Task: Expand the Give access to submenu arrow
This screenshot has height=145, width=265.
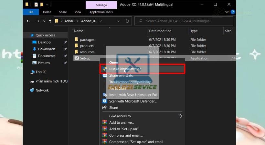Action: pos(181,116)
